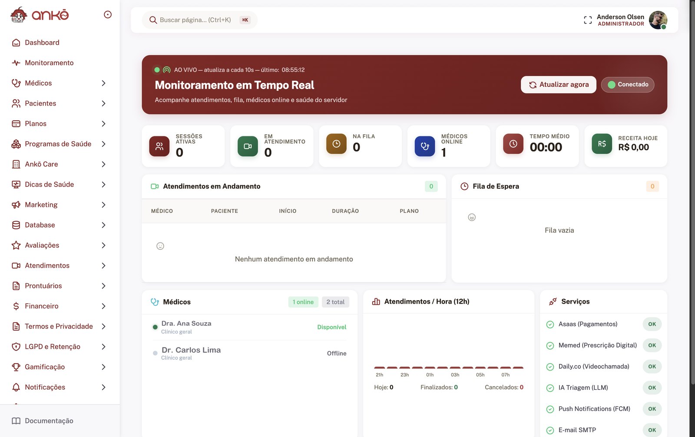Click the Financeiro dollar icon
The width and height of the screenshot is (695, 437).
tap(16, 306)
